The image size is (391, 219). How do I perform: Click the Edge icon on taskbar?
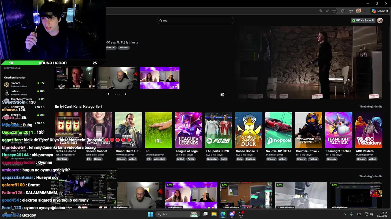click(223, 214)
